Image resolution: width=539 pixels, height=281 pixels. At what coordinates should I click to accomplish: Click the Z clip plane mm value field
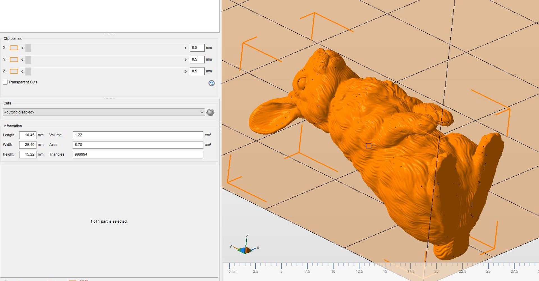pyautogui.click(x=197, y=71)
